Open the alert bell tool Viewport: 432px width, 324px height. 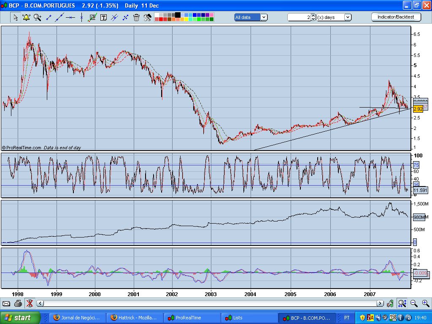click(x=26, y=17)
